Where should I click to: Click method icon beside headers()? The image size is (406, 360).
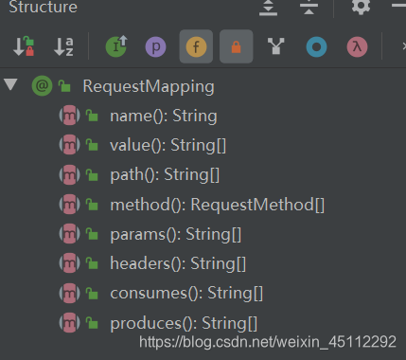click(69, 263)
